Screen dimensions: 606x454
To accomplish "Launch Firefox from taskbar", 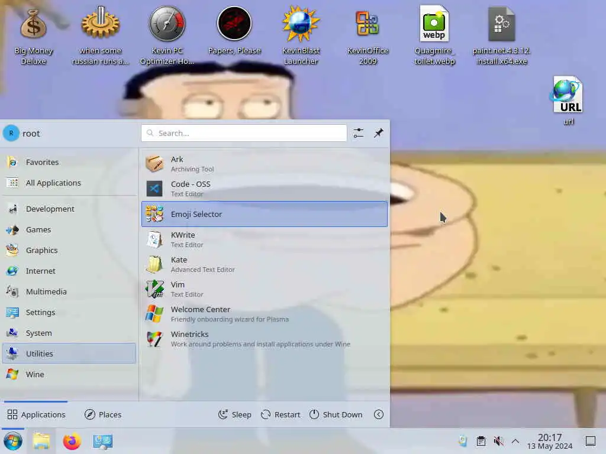I will click(72, 441).
